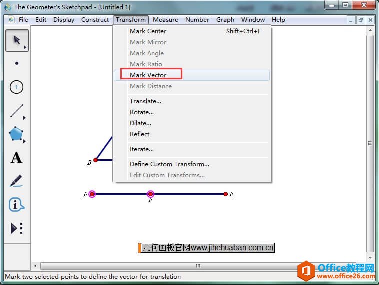Choose Mark Vector menu item
Viewport: 379px width, 285px height.
tap(192, 75)
